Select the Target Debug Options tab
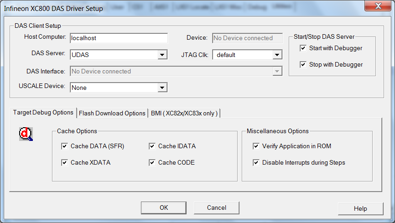This screenshot has height=223, width=395. point(43,112)
